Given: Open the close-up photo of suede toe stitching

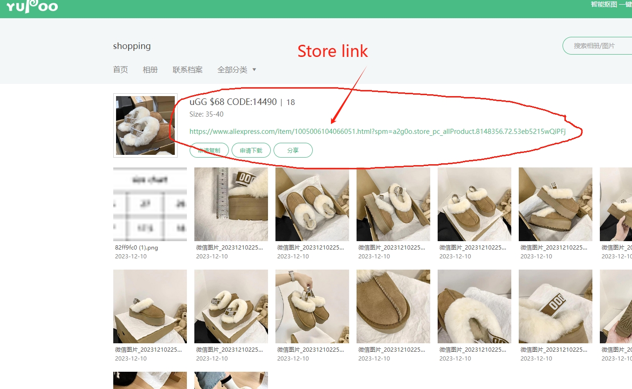Looking at the screenshot, I should pyautogui.click(x=393, y=306).
